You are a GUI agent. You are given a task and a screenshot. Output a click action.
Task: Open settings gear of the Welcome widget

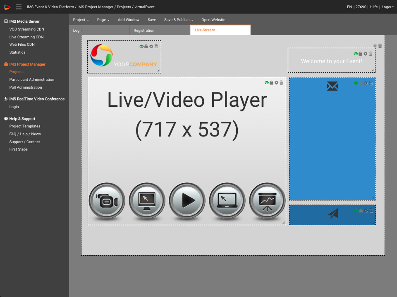[x=365, y=54]
